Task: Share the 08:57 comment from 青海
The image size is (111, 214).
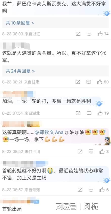Action: pyautogui.click(x=80, y=190)
